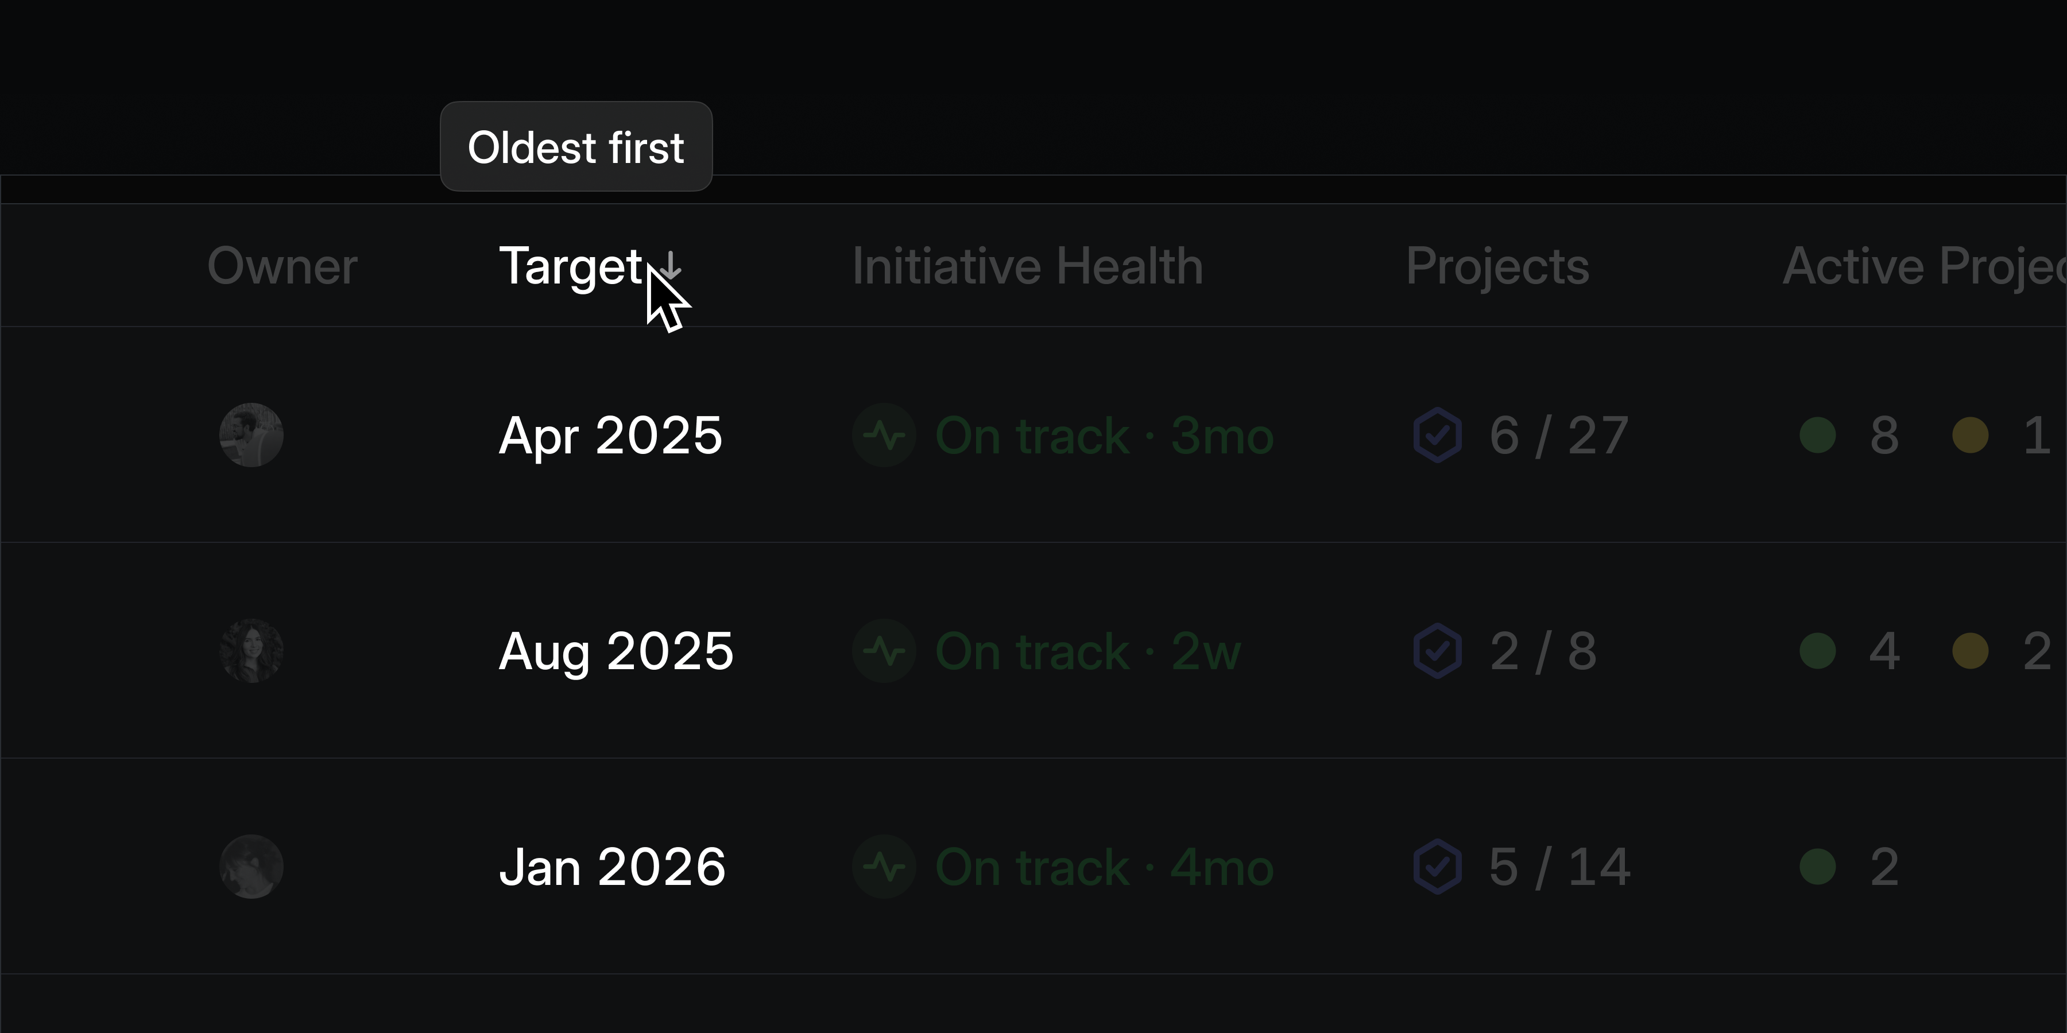Click the pulse icon on the Aug 2025 row
The height and width of the screenshot is (1033, 2067).
point(885,651)
